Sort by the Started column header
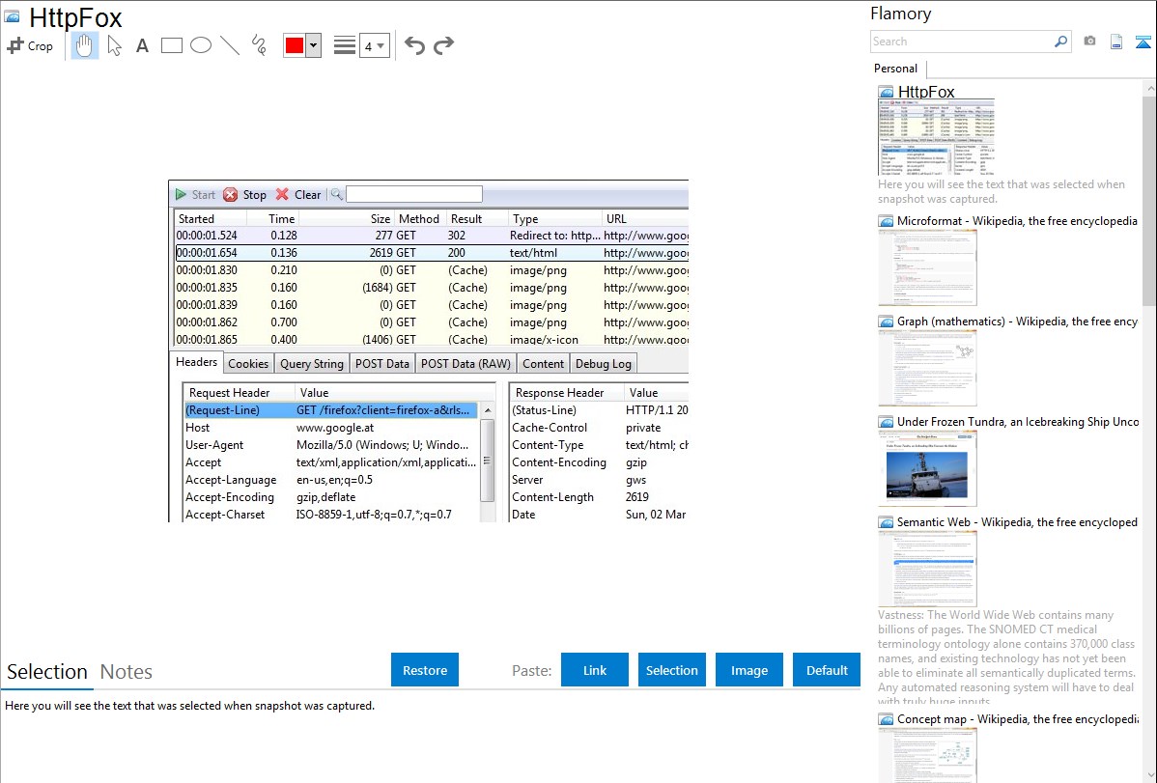The image size is (1157, 783). 211,219
